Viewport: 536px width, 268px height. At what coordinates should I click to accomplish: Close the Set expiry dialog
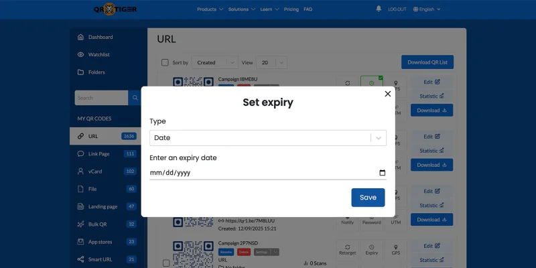click(388, 94)
